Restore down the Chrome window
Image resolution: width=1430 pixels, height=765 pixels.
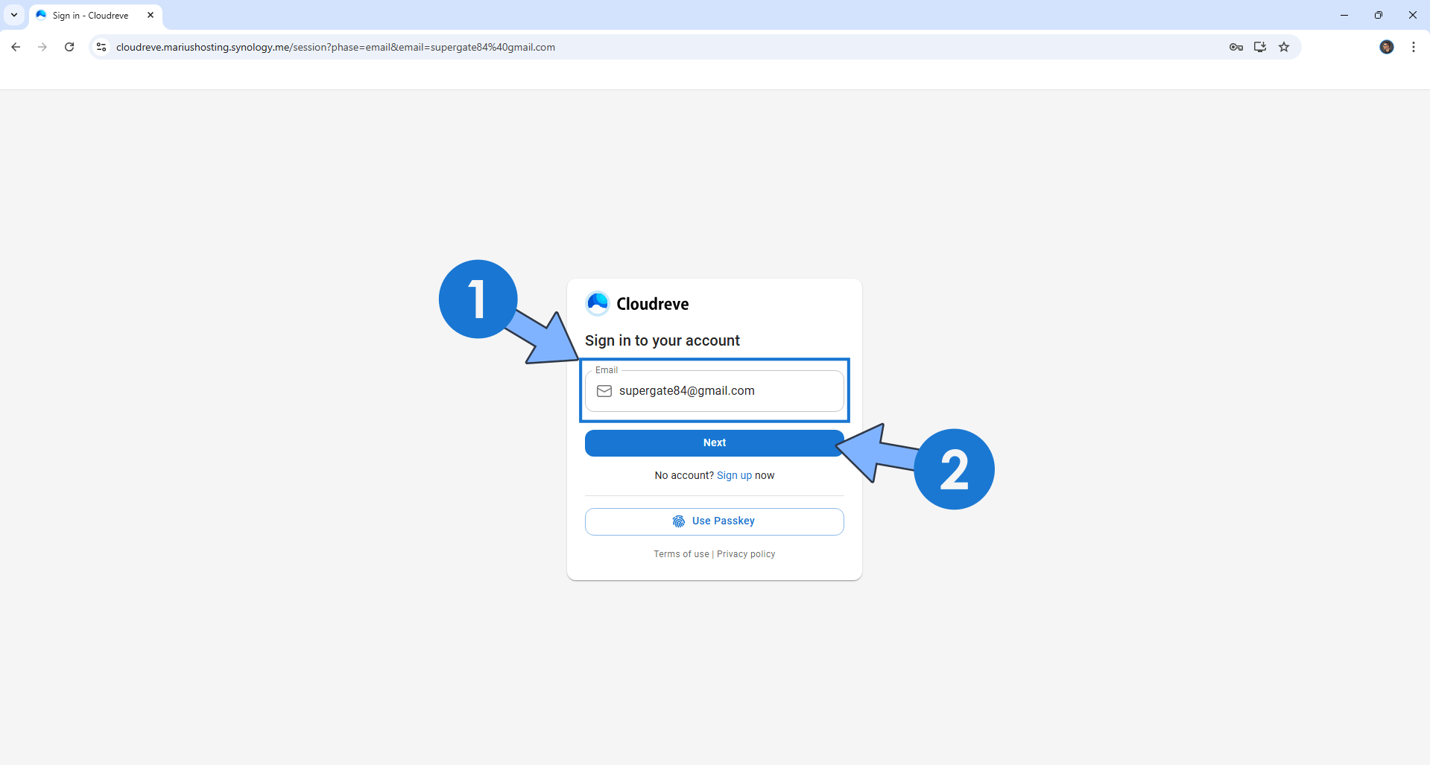tap(1379, 15)
